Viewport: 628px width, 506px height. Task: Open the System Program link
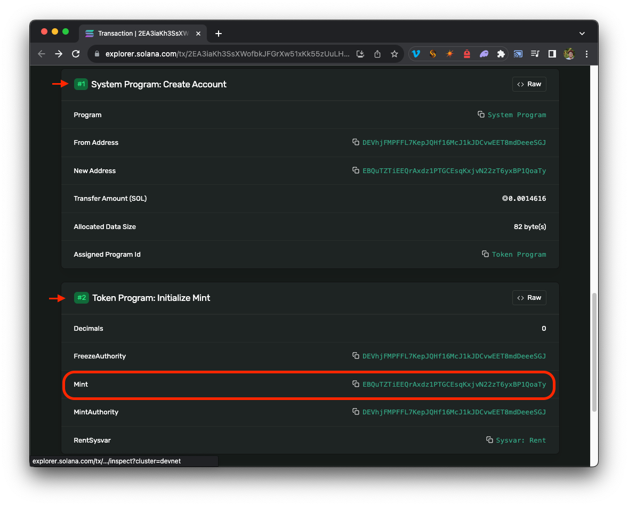pyautogui.click(x=517, y=115)
